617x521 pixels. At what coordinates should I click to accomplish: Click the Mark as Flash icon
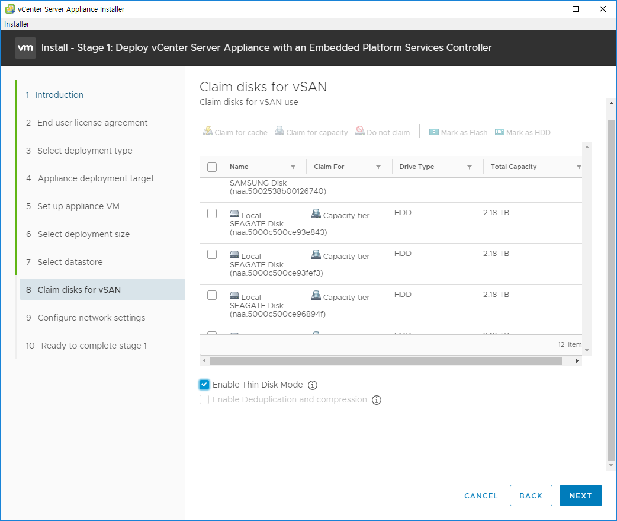[433, 132]
